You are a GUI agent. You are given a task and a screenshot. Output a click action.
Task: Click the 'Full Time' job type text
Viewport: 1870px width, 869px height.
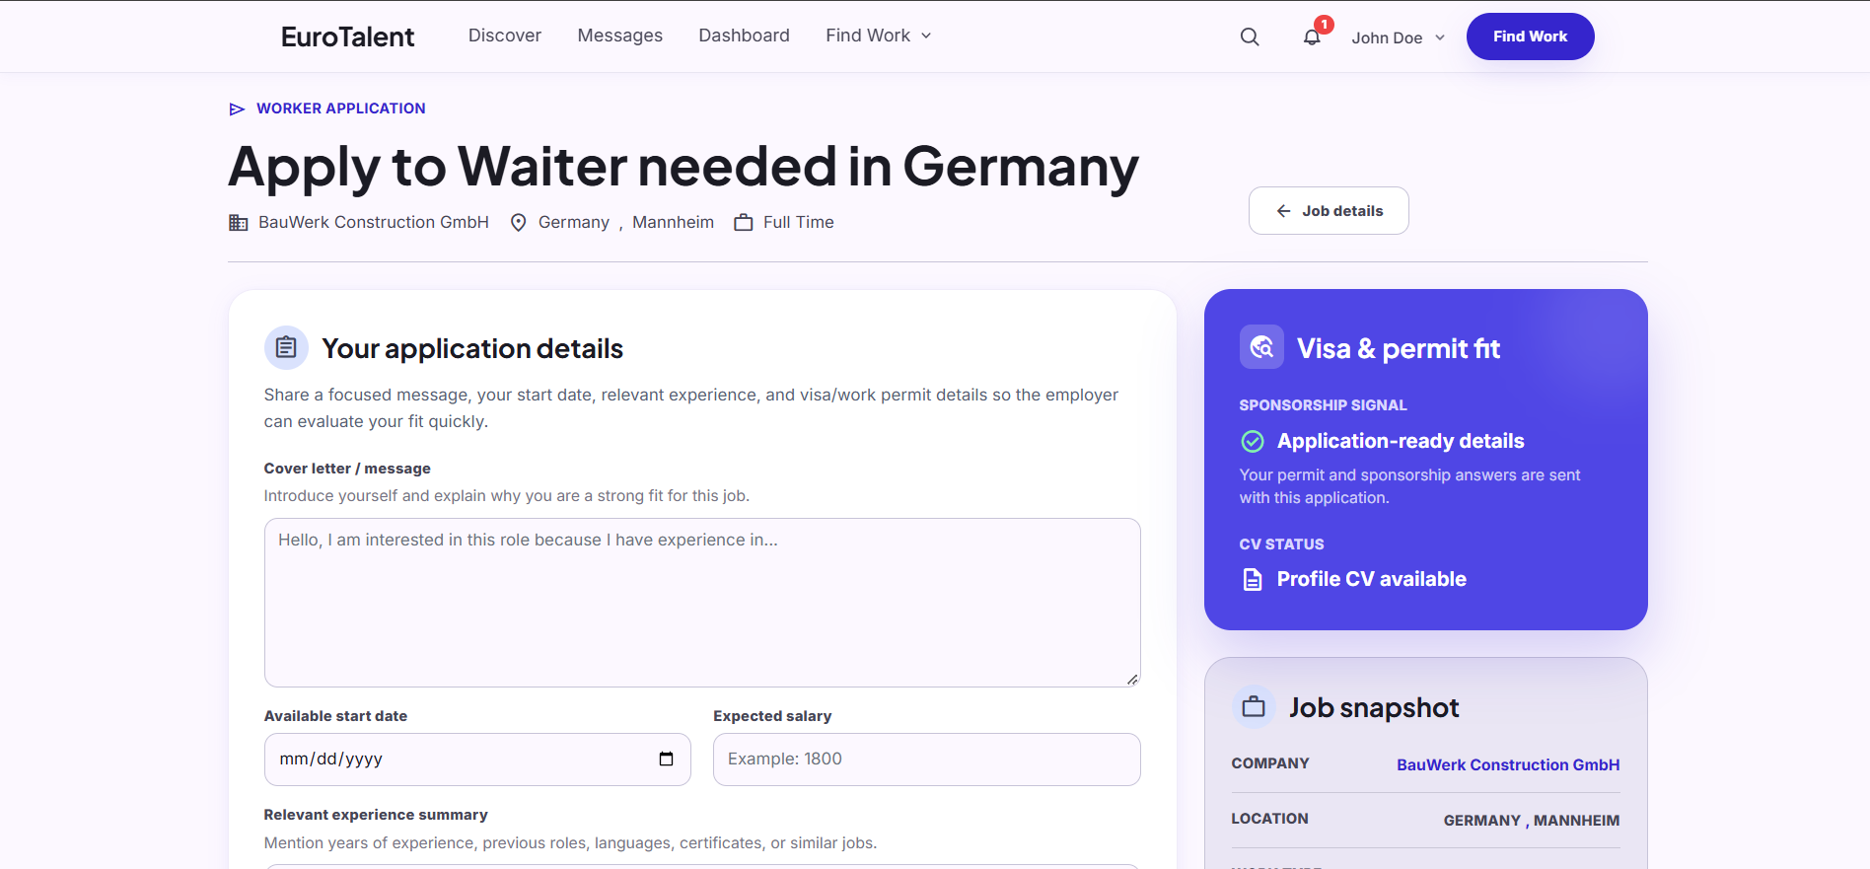pos(799,223)
